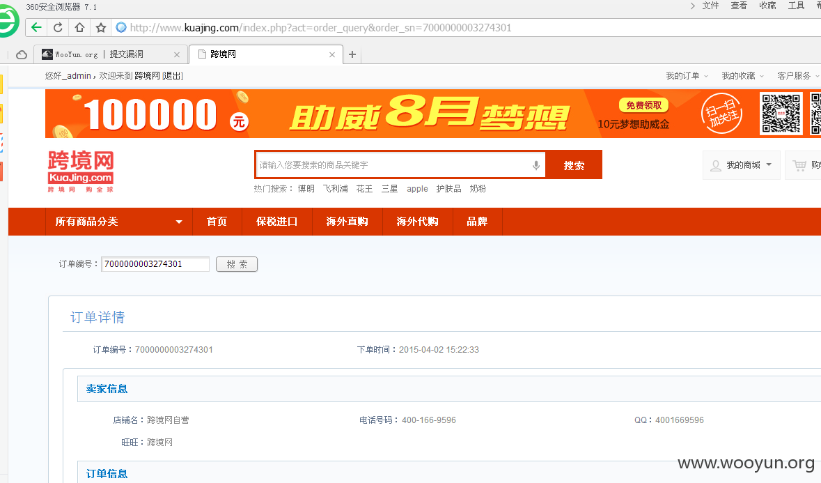Select hot search term 飞利浦
The width and height of the screenshot is (821, 483).
pos(335,189)
